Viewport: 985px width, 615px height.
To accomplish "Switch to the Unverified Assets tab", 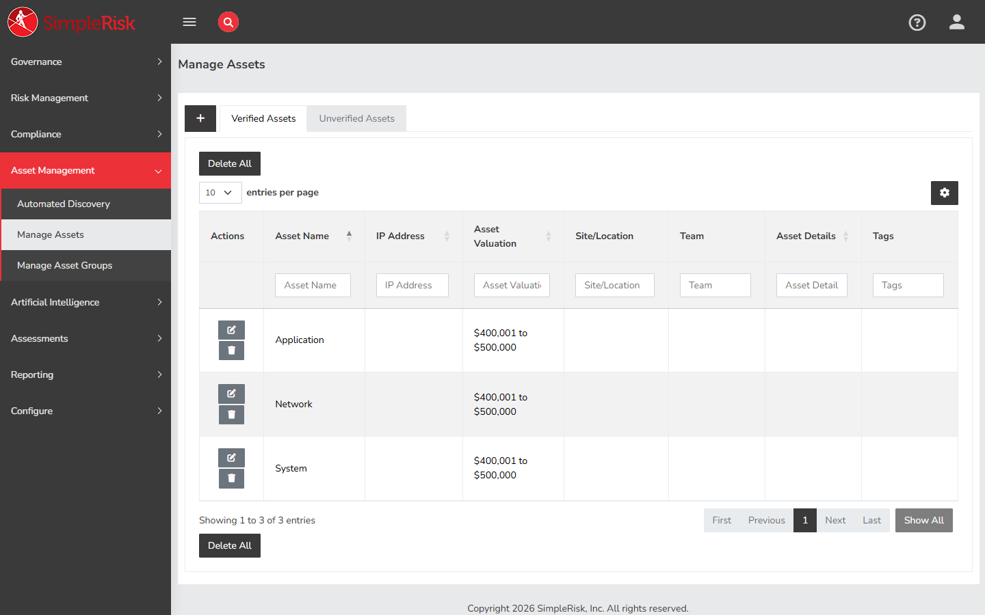I will (x=356, y=118).
